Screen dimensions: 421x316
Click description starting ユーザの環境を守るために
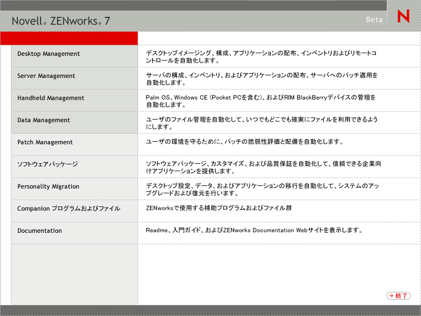click(244, 142)
